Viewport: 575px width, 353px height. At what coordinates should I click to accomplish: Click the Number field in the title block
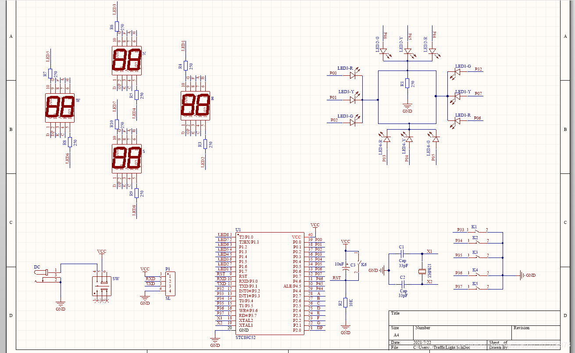tap(462, 332)
